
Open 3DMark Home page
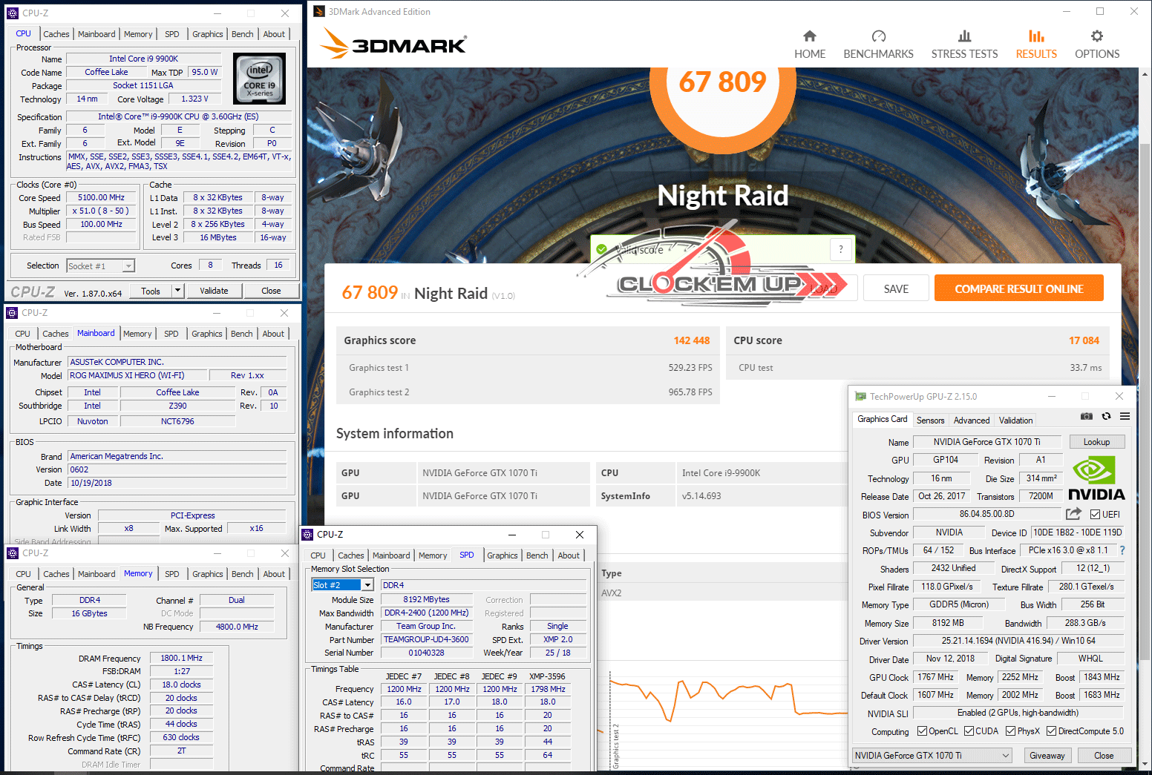tap(809, 45)
